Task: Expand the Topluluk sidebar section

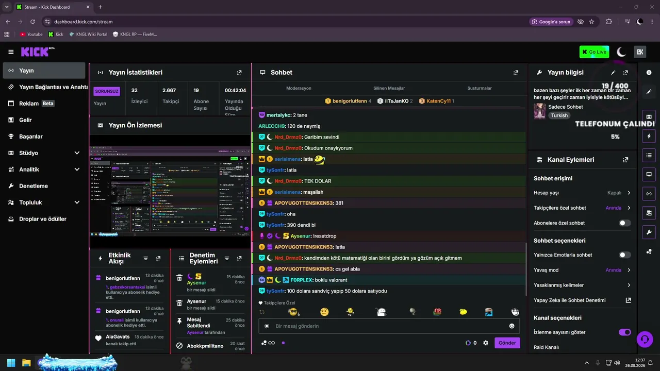Action: 77,203
